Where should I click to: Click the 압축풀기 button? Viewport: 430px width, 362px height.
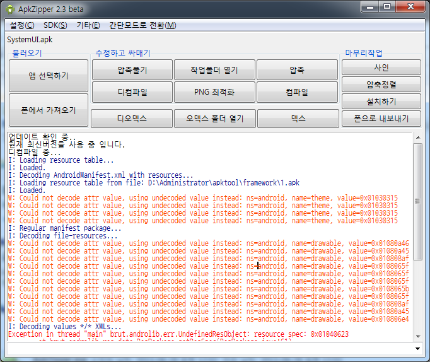point(132,69)
